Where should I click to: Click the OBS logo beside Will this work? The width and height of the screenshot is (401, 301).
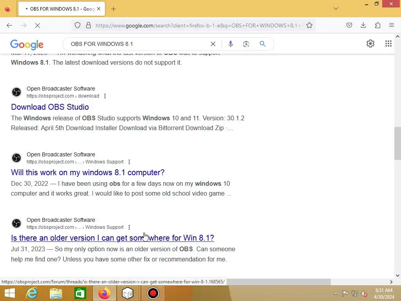tap(16, 158)
